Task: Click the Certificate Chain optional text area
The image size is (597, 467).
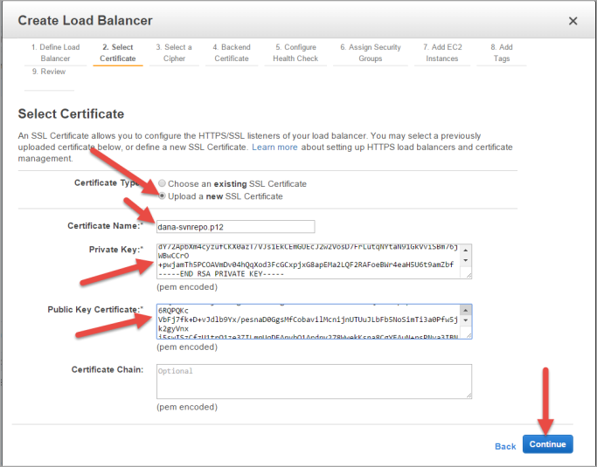Action: pyautogui.click(x=314, y=381)
